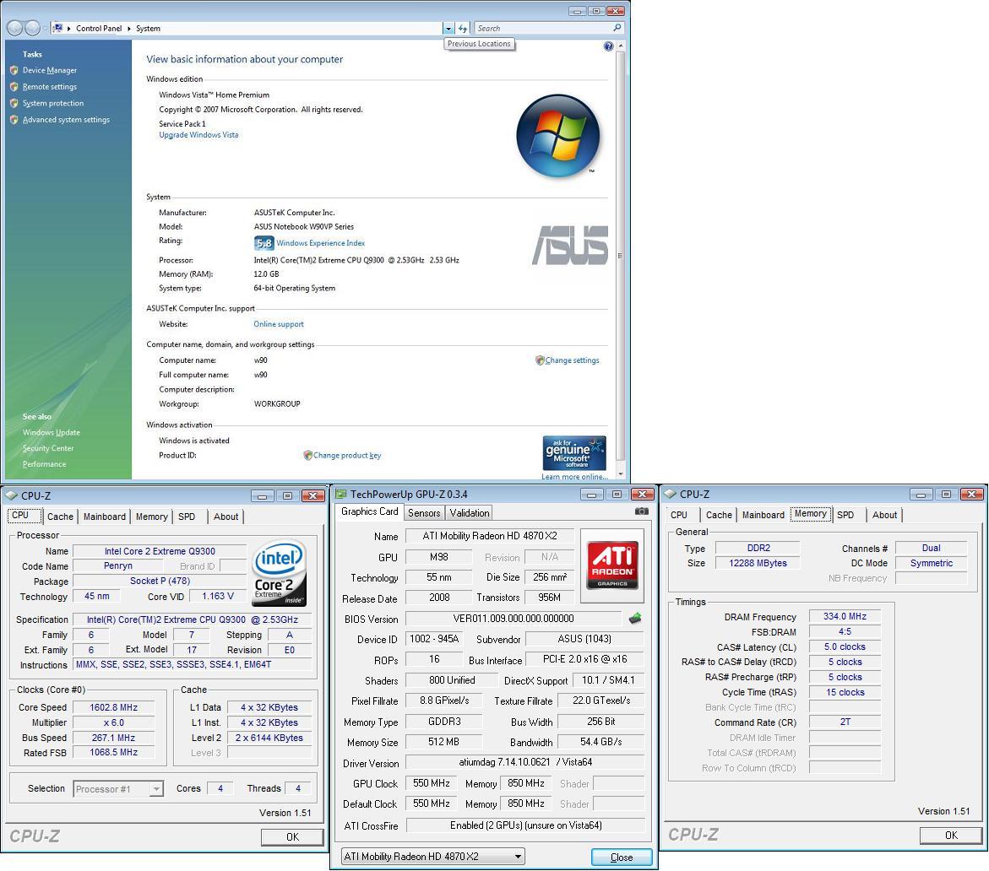Click Change settings link

(572, 360)
